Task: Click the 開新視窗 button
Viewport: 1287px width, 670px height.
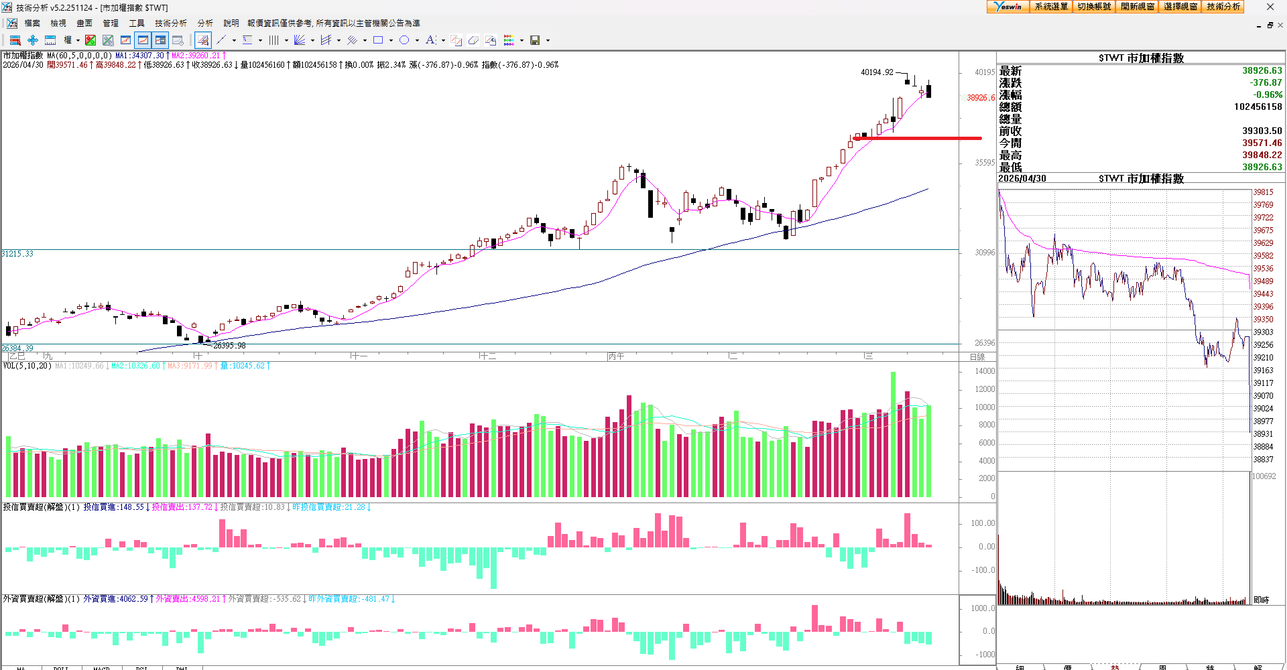Action: (x=1138, y=7)
